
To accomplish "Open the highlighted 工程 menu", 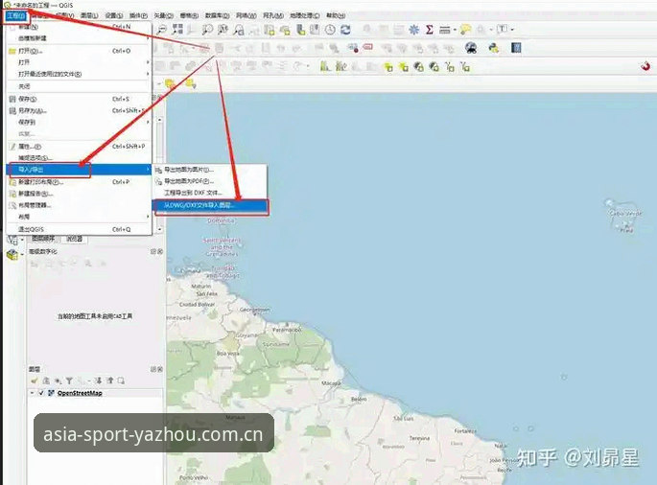I will tap(16, 15).
